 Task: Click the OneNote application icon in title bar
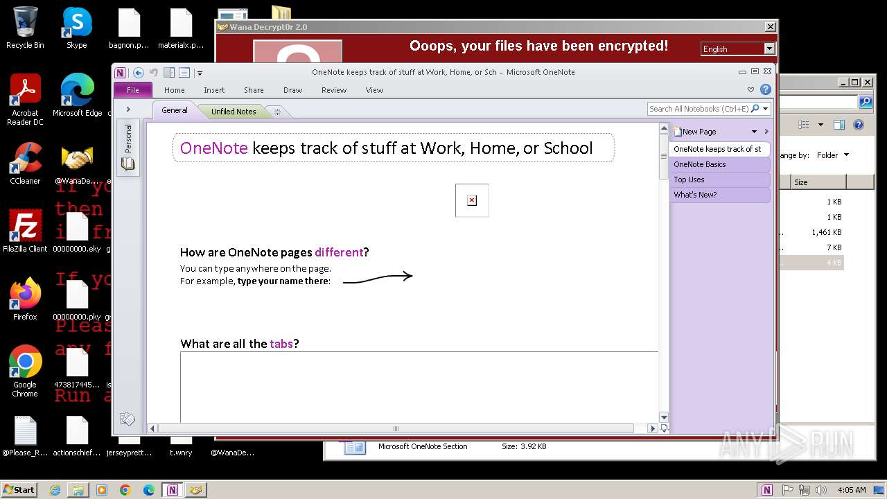121,72
